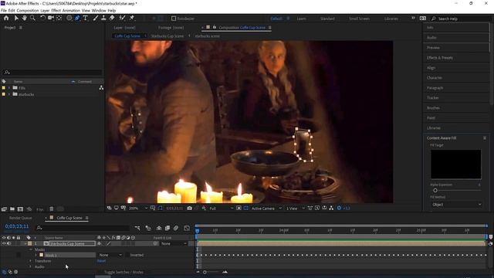Switch to the Standard workspace
This screenshot has width=494, height=278.
327,19
